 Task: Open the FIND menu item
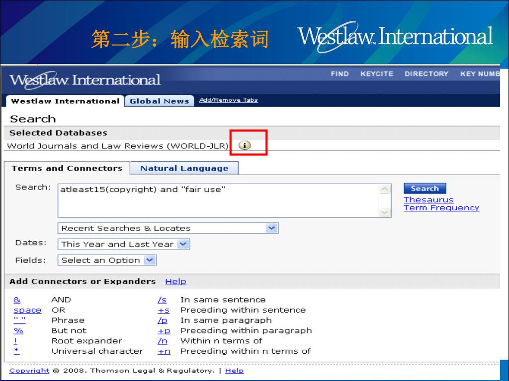click(339, 74)
